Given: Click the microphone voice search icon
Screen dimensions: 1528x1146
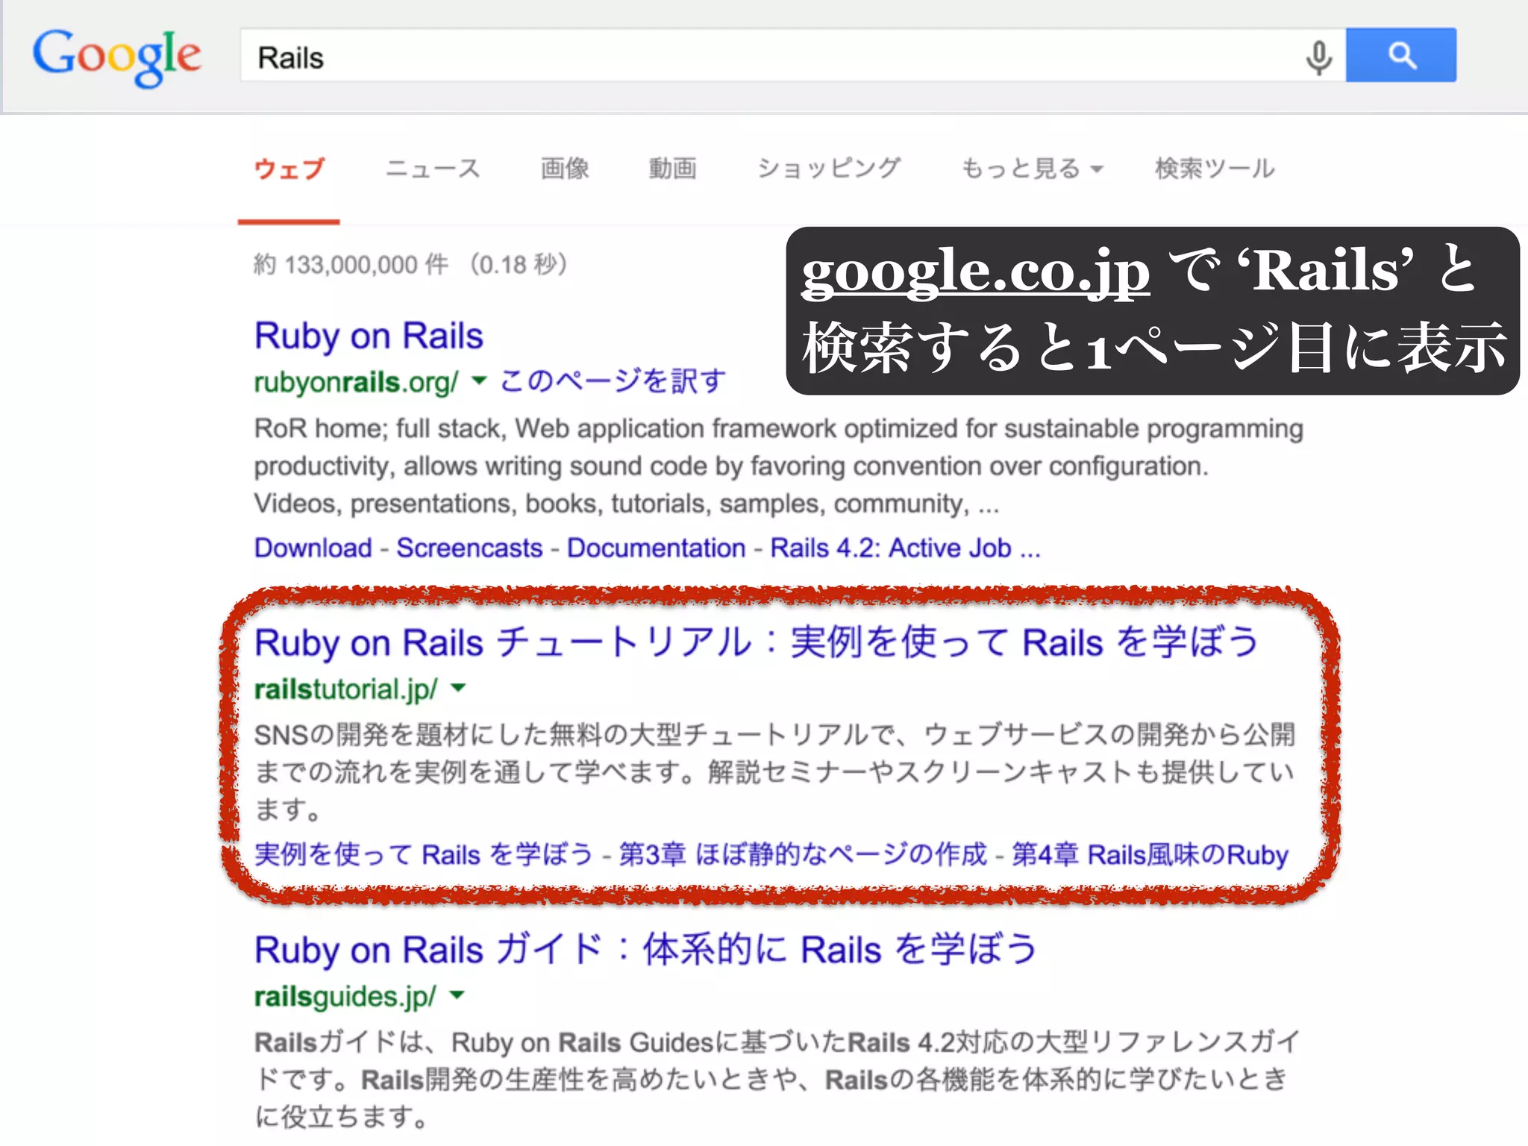Looking at the screenshot, I should [1318, 57].
